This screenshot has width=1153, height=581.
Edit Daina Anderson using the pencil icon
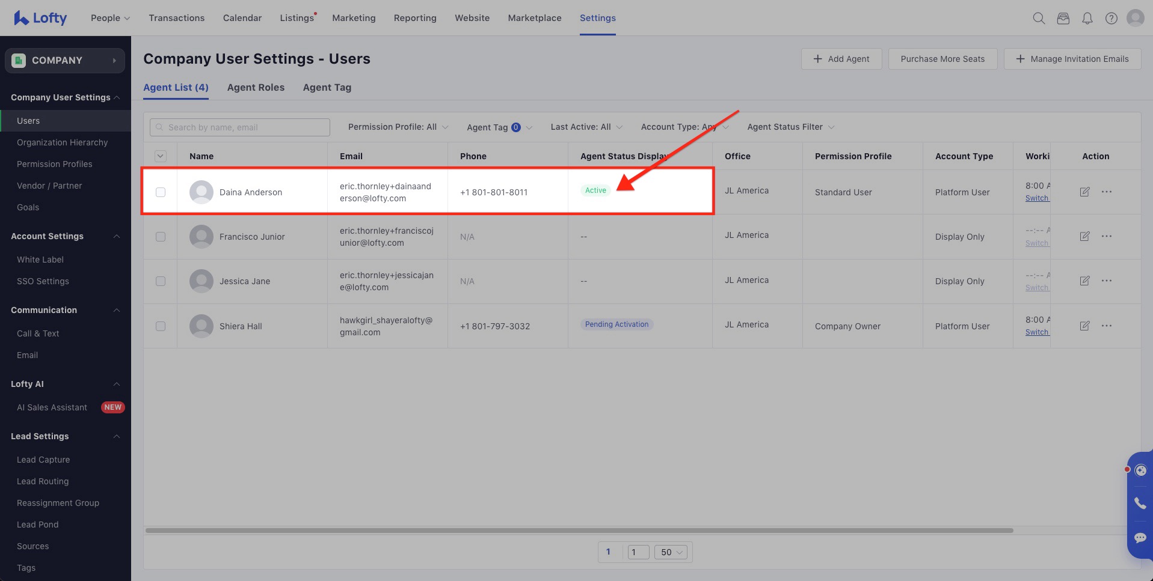(x=1085, y=192)
